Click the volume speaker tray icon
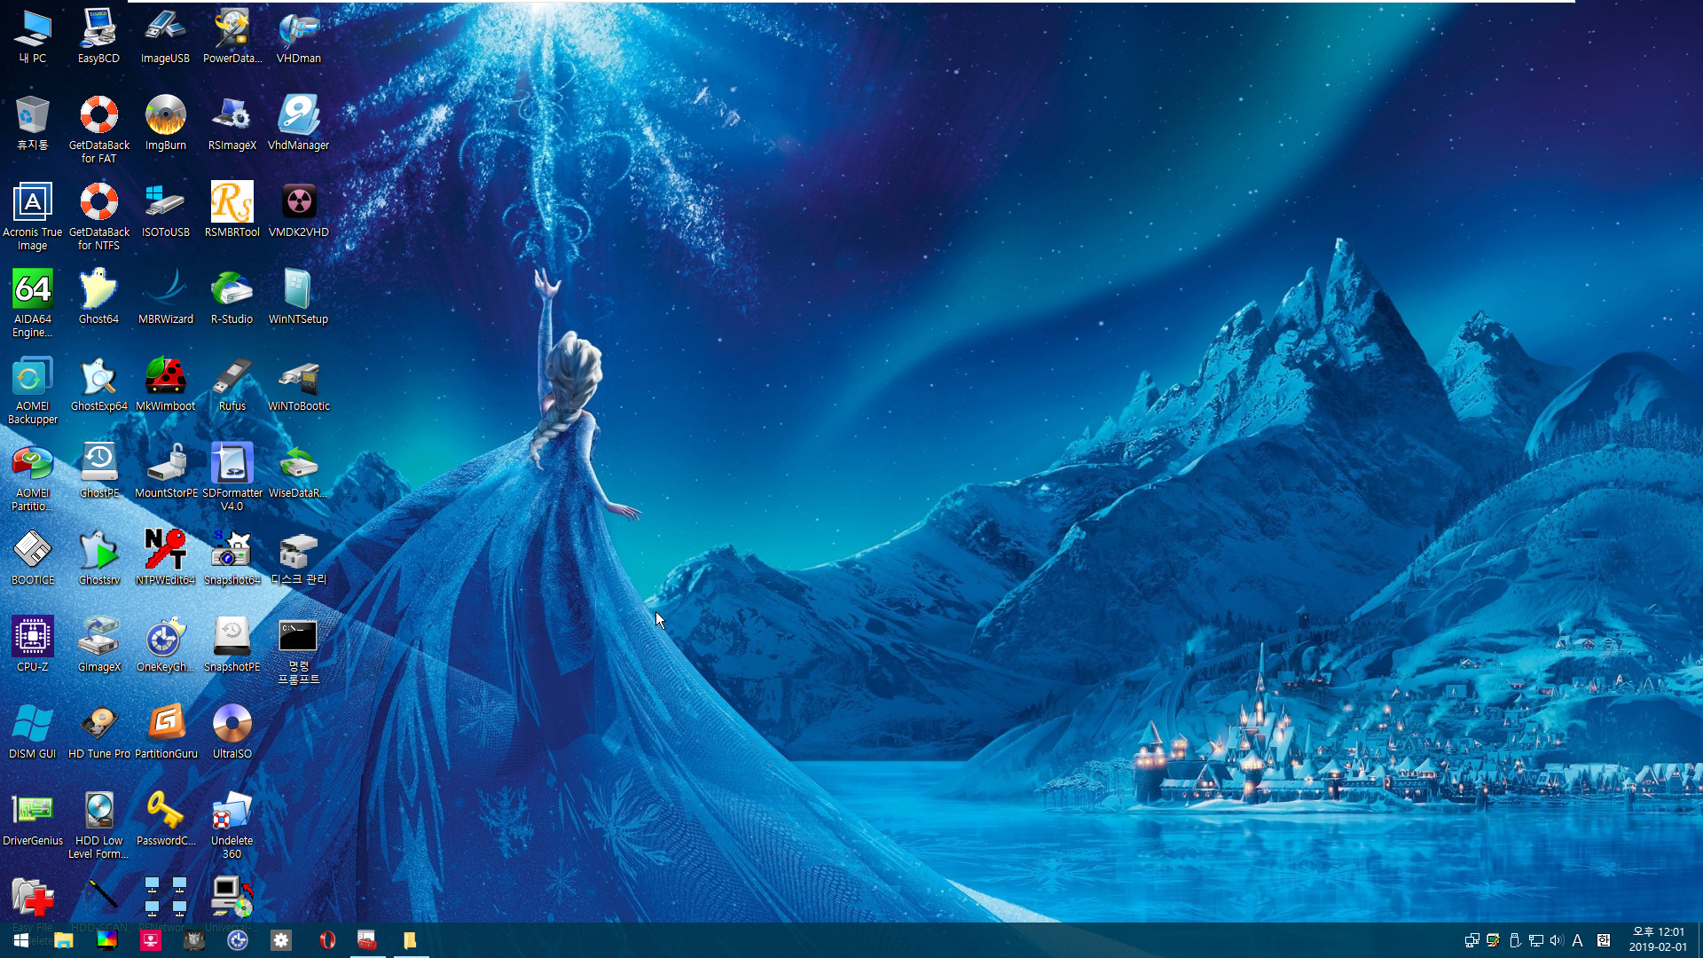 point(1557,940)
